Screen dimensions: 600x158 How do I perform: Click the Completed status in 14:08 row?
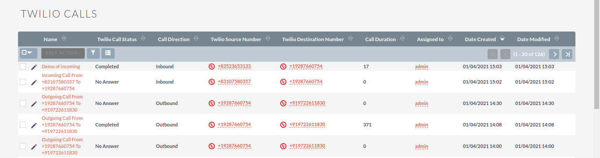coord(107,125)
